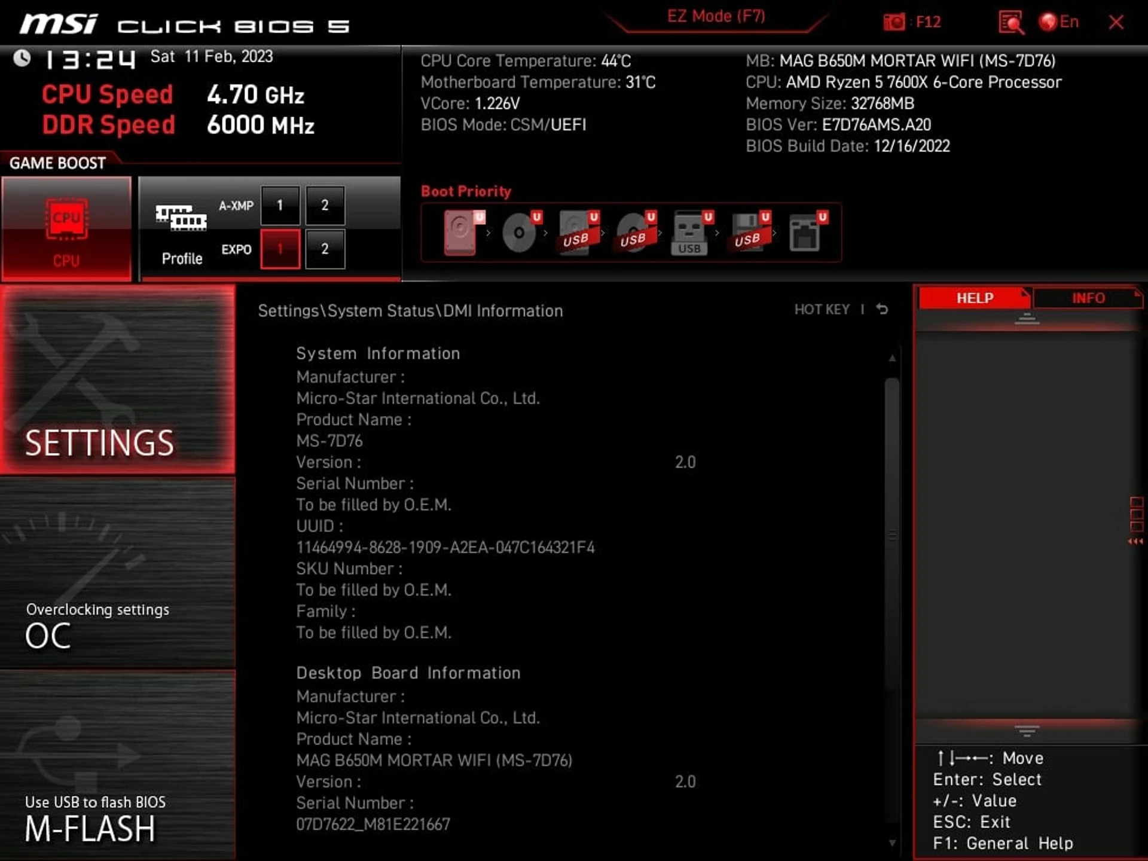Click the scroll down arrow of DMI list
Screen dimensions: 1148x861
[892, 843]
